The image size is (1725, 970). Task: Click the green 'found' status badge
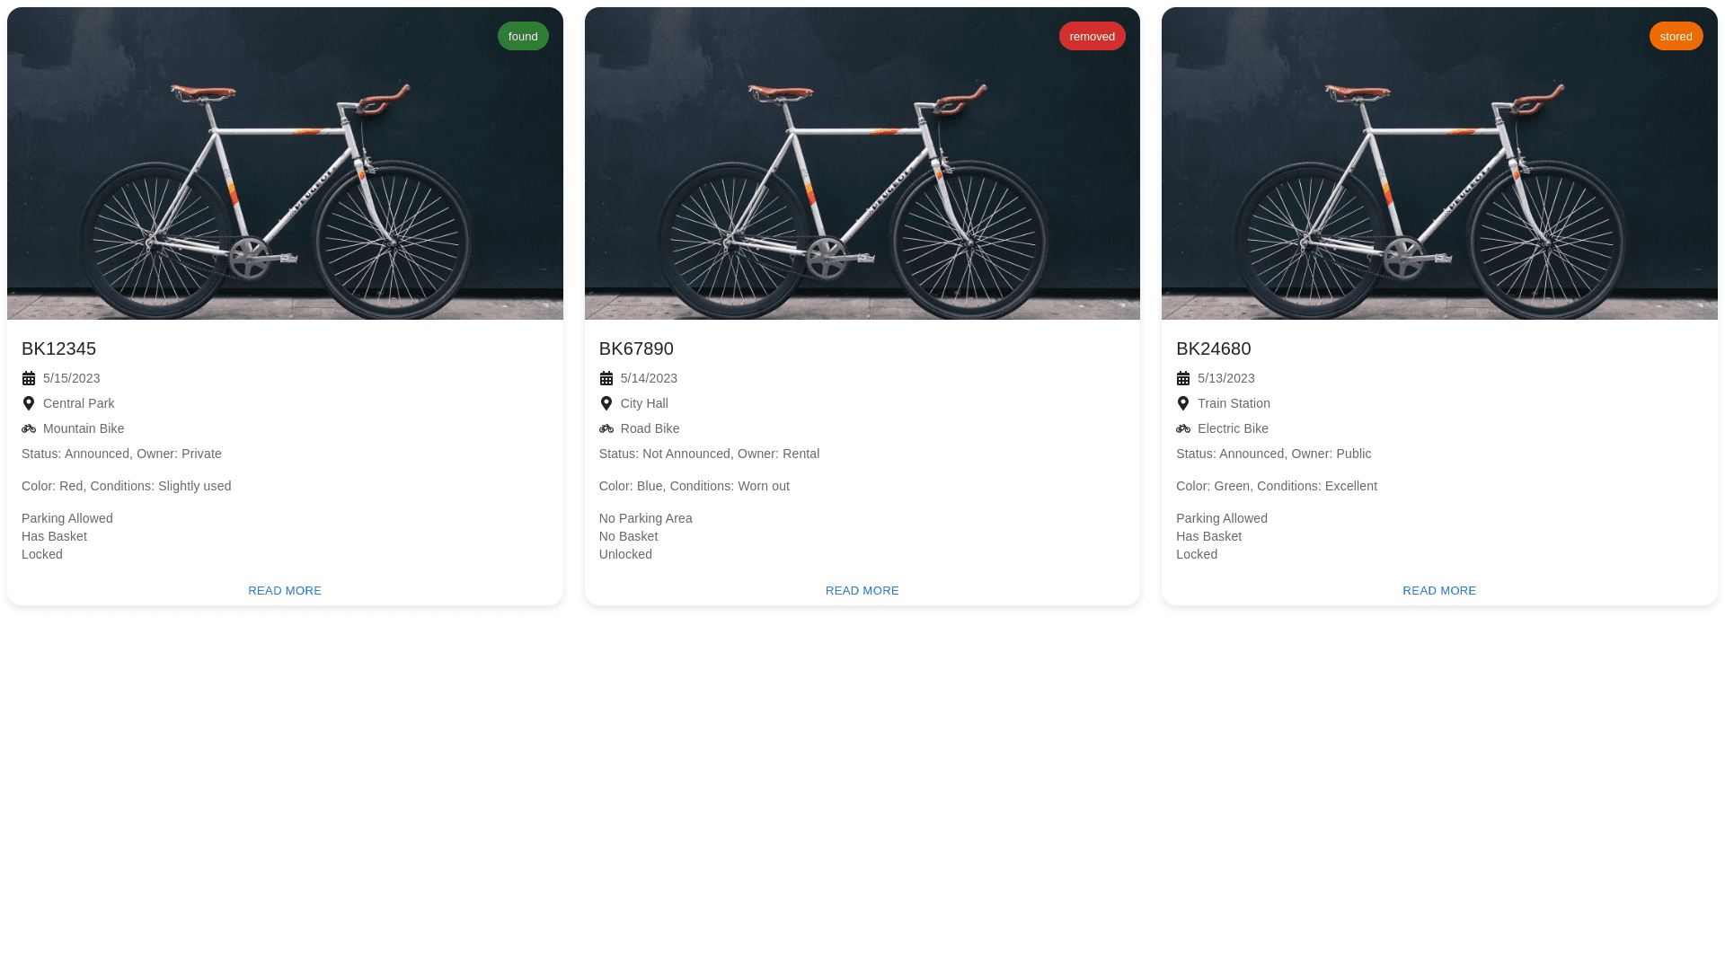click(x=523, y=36)
